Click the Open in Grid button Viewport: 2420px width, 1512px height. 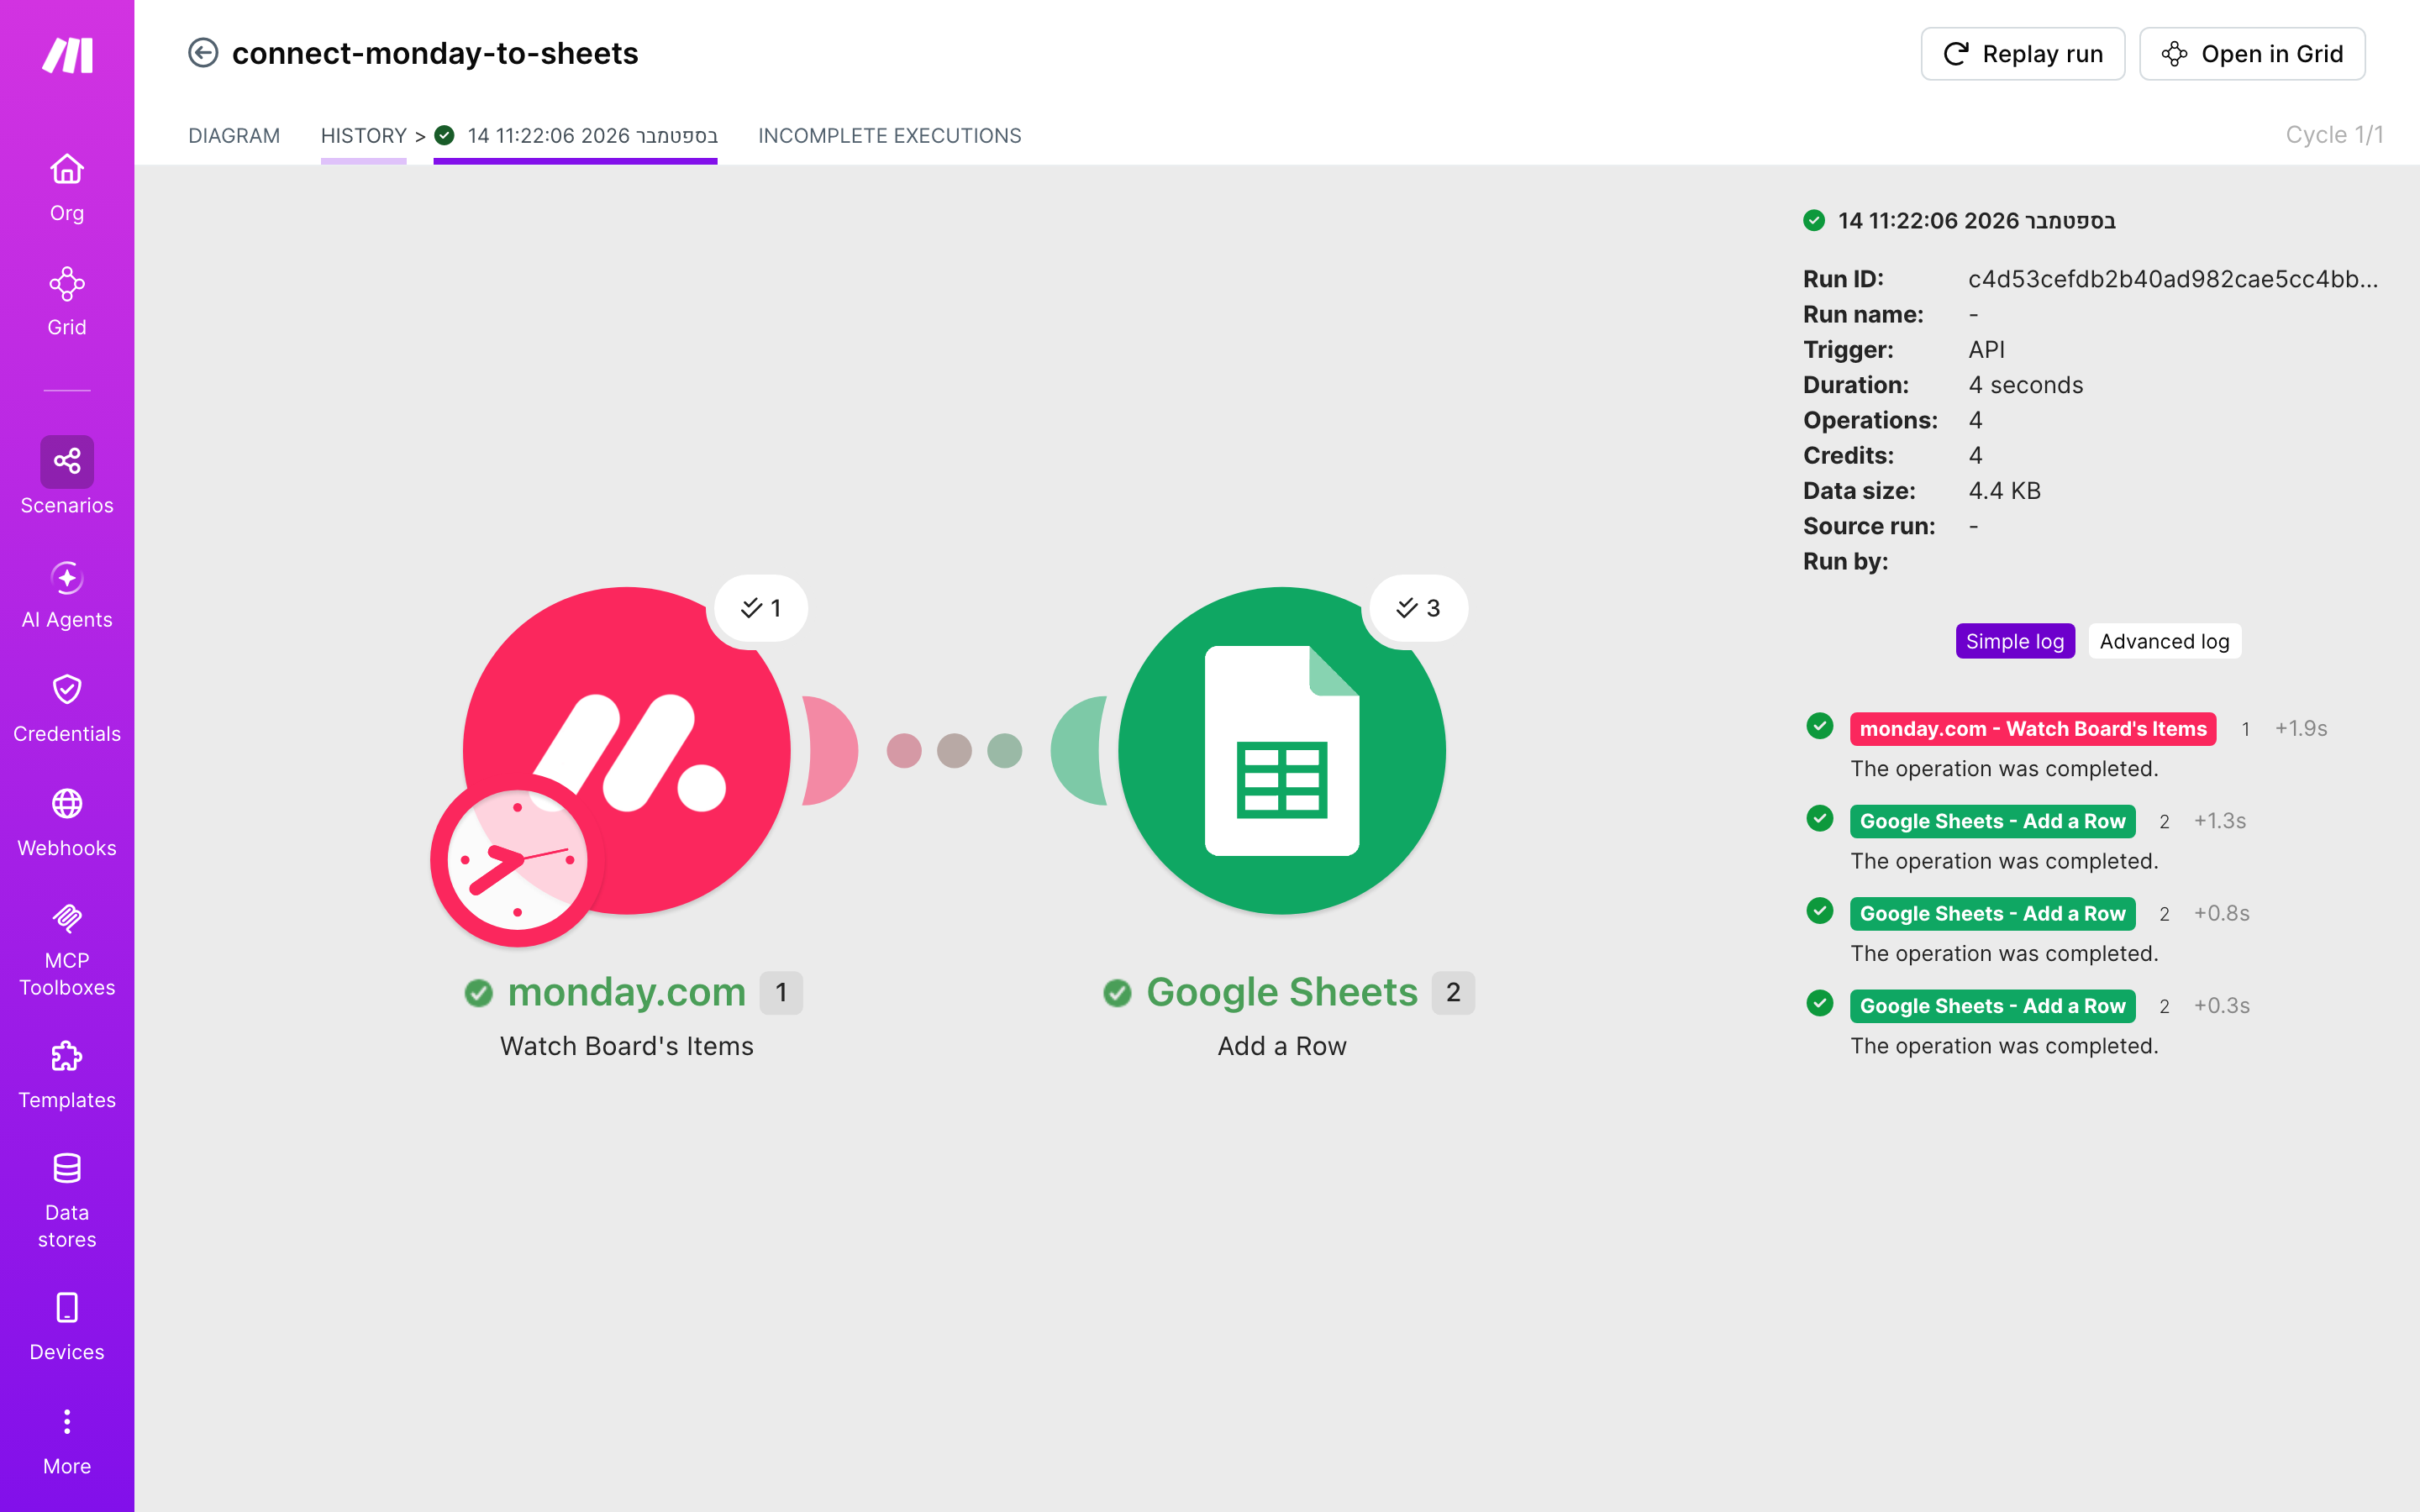2252,54
